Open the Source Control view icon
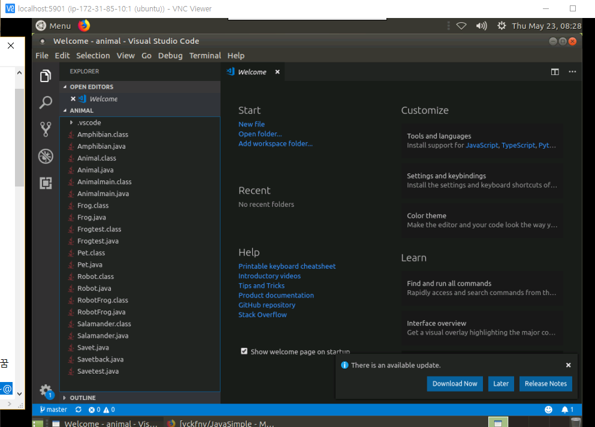The width and height of the screenshot is (595, 427). 46,129
